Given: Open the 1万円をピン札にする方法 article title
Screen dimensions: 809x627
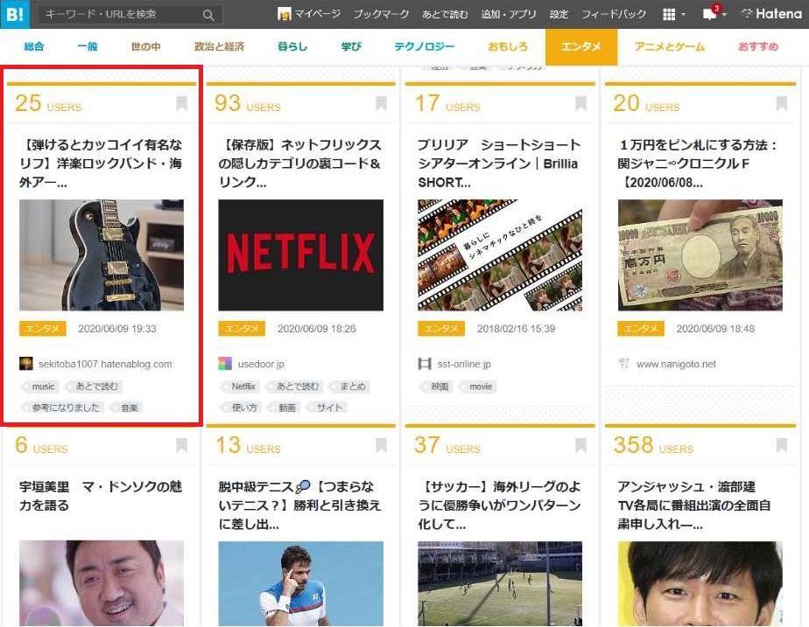Looking at the screenshot, I should pos(698,164).
